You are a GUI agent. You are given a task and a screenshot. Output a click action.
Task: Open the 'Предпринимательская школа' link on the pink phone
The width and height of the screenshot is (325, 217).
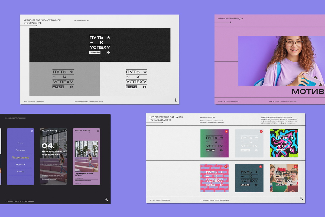pos(83,180)
